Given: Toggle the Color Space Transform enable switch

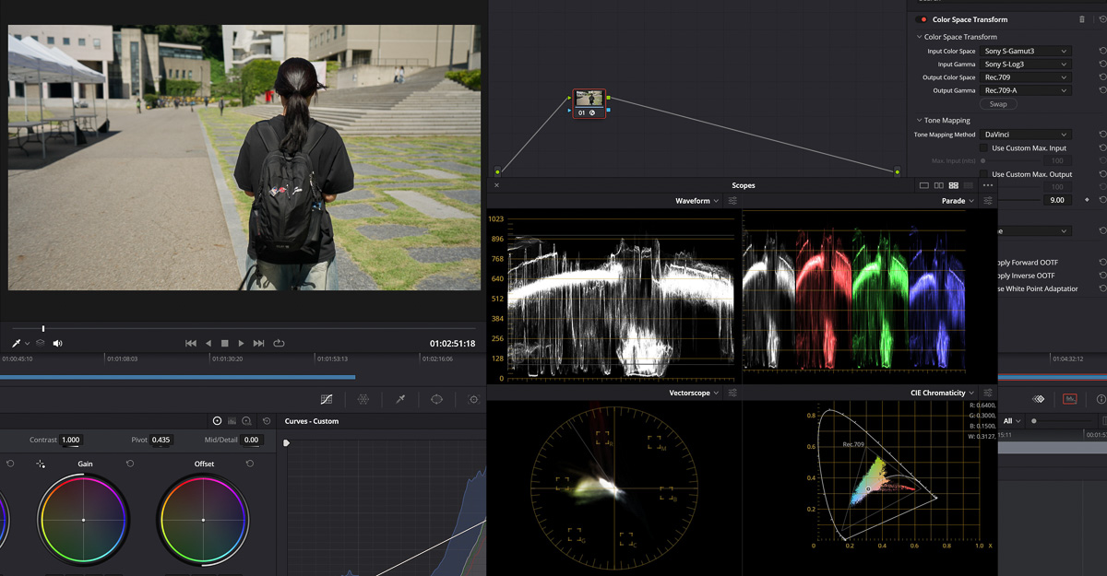Looking at the screenshot, I should tap(922, 19).
